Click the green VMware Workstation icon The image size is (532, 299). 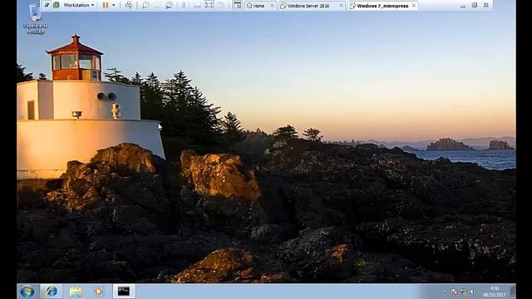(56, 5)
